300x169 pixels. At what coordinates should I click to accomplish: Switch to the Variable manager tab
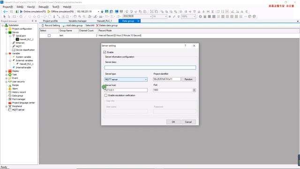(x=77, y=21)
